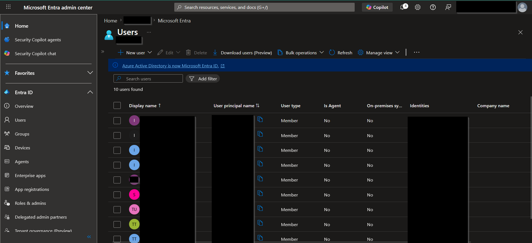The height and width of the screenshot is (243, 532).
Task: Expand the blade menu double chevron
Action: [103, 52]
